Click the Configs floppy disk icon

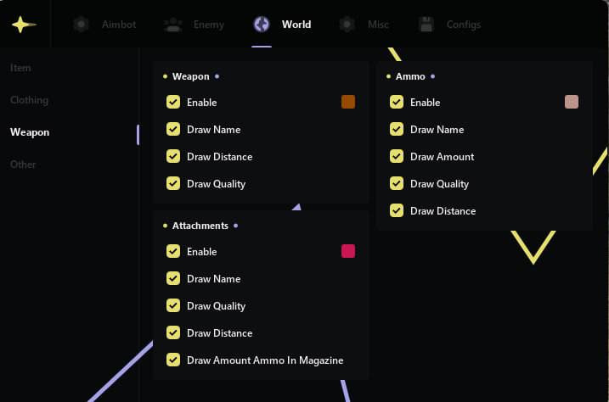[x=426, y=25]
